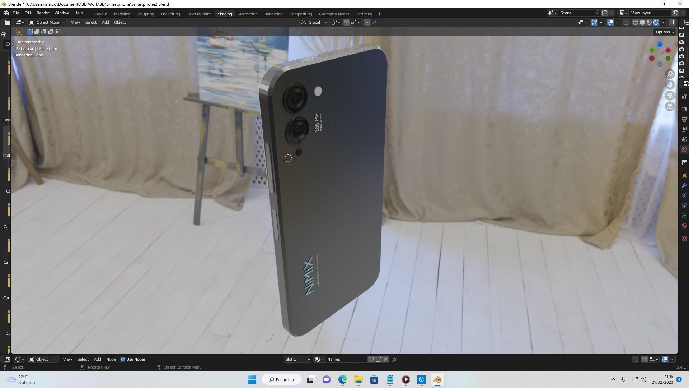Expand the 3D viewport overlays options arrow
689x388 pixels.
coord(617,22)
